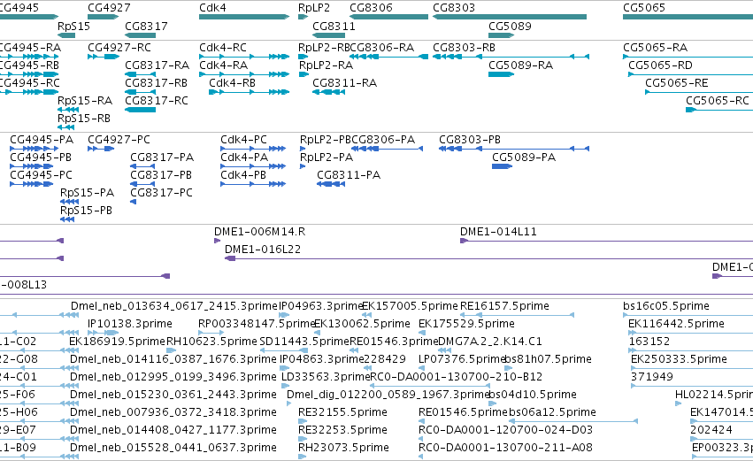
Task: Select protein CG8303-PB
Action: (x=470, y=140)
